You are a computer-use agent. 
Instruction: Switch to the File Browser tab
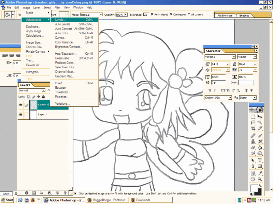click(225, 16)
